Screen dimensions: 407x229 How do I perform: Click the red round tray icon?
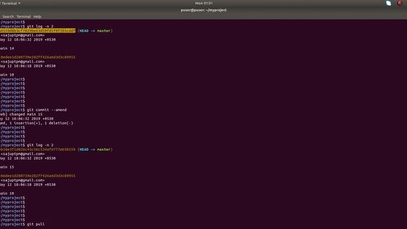click(x=400, y=3)
